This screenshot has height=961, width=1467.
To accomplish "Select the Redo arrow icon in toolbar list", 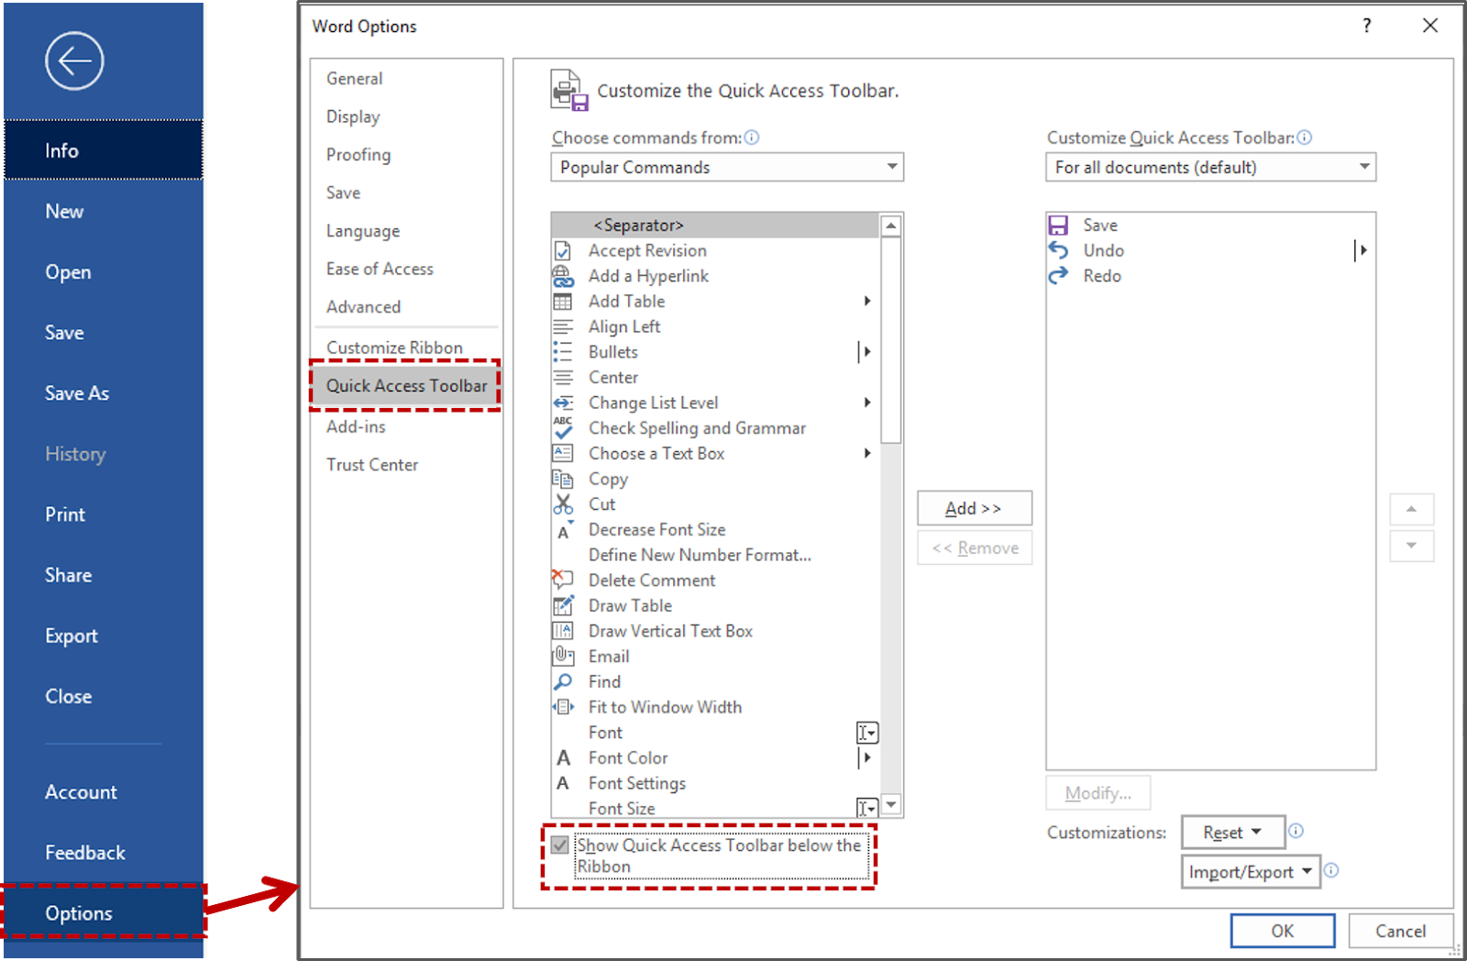I will pyautogui.click(x=1058, y=276).
